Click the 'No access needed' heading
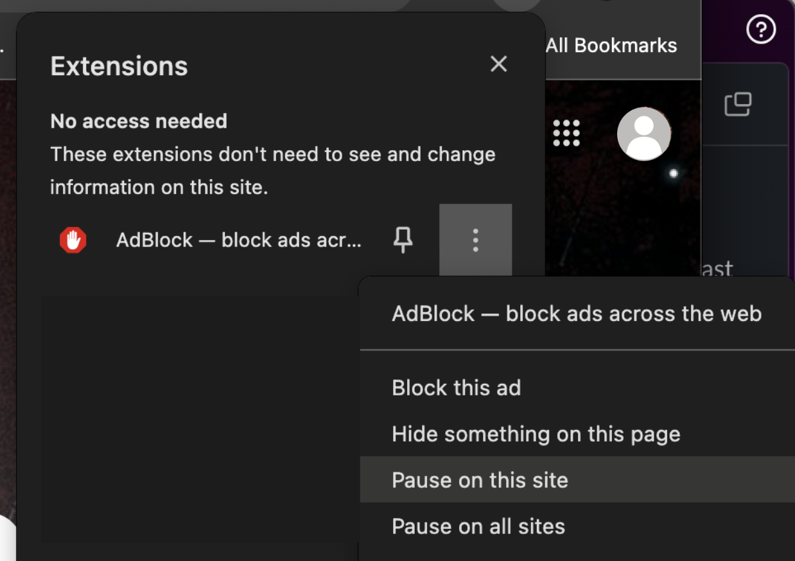Screen dimensions: 795x561 coord(139,121)
